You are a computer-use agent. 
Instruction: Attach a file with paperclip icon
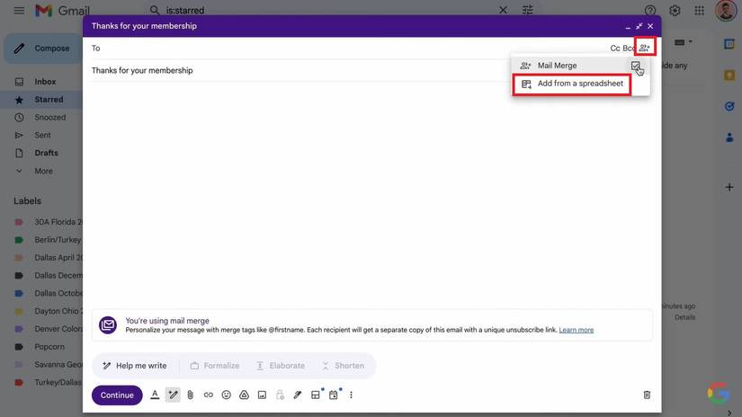[x=191, y=395]
